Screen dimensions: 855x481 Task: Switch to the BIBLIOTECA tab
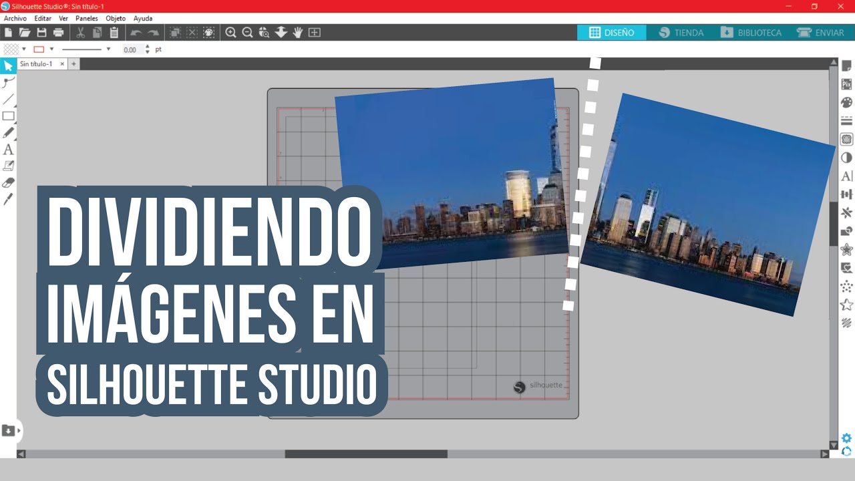751,32
